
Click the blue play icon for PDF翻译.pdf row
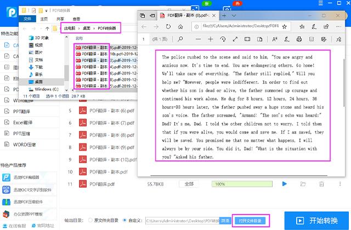coord(285,184)
